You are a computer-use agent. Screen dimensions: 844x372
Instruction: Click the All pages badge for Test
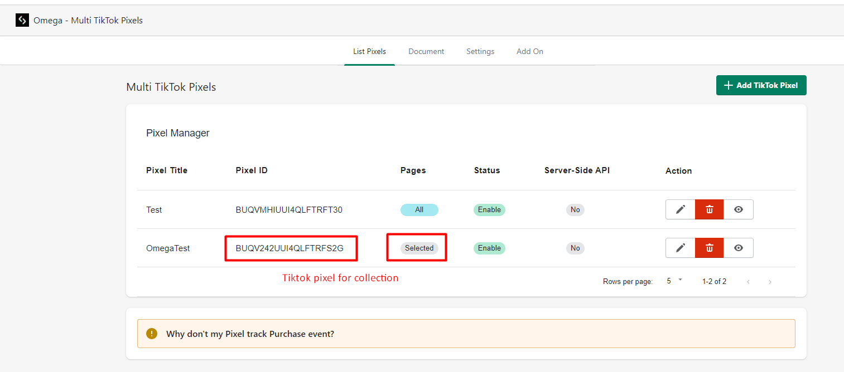(419, 210)
